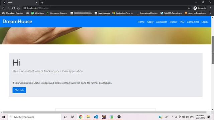Click the DreamHouse brand logo
This screenshot has width=214, height=120.
(x=17, y=21)
